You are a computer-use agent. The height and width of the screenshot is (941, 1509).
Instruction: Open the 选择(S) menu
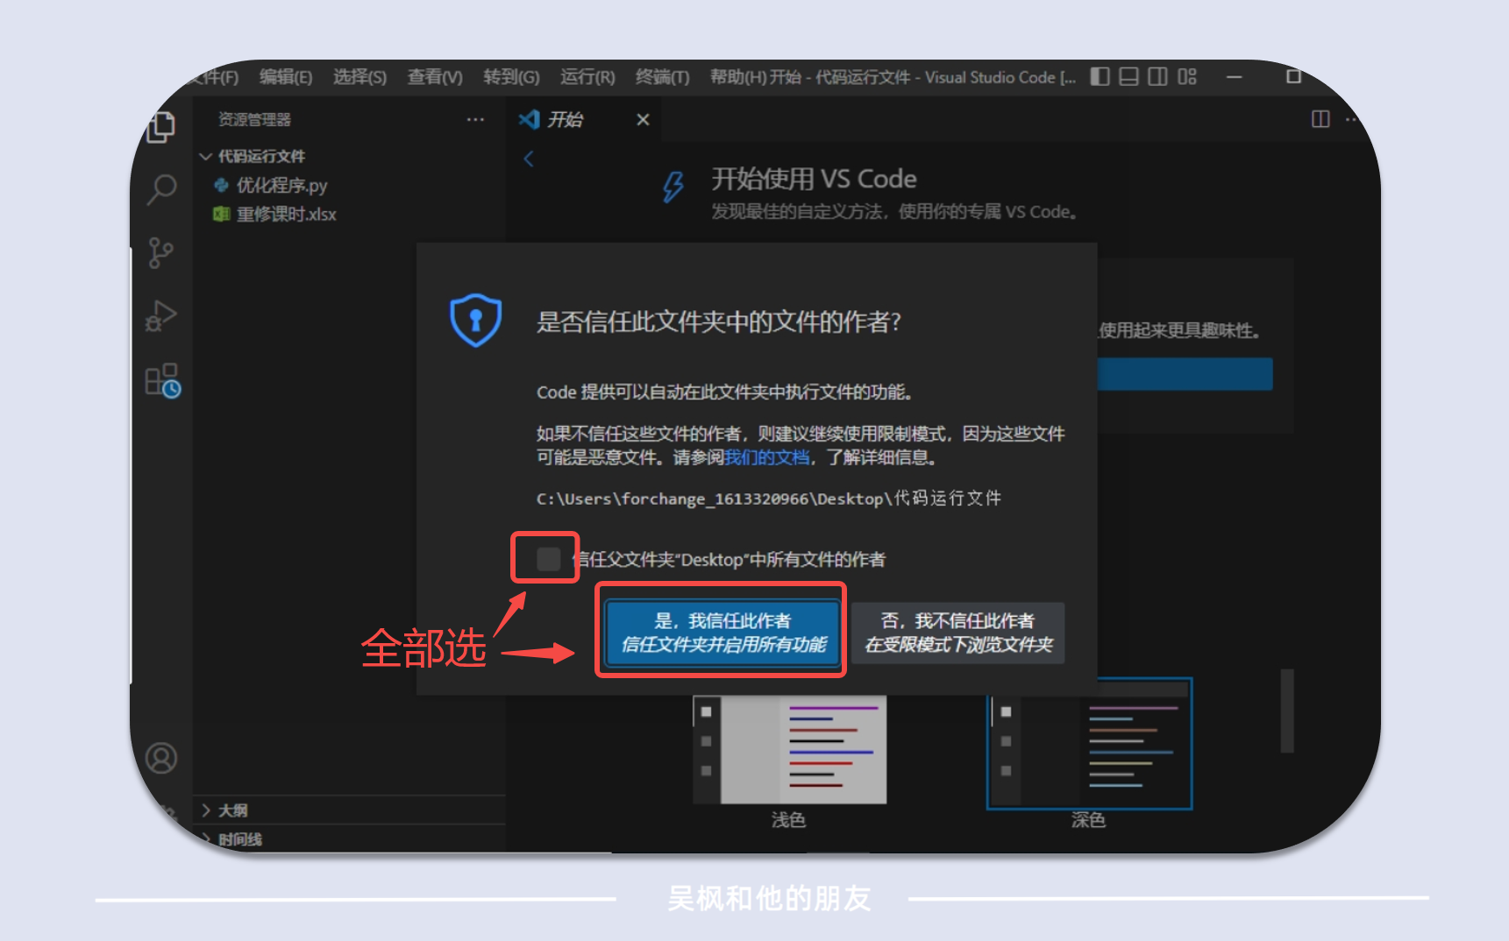tap(359, 77)
